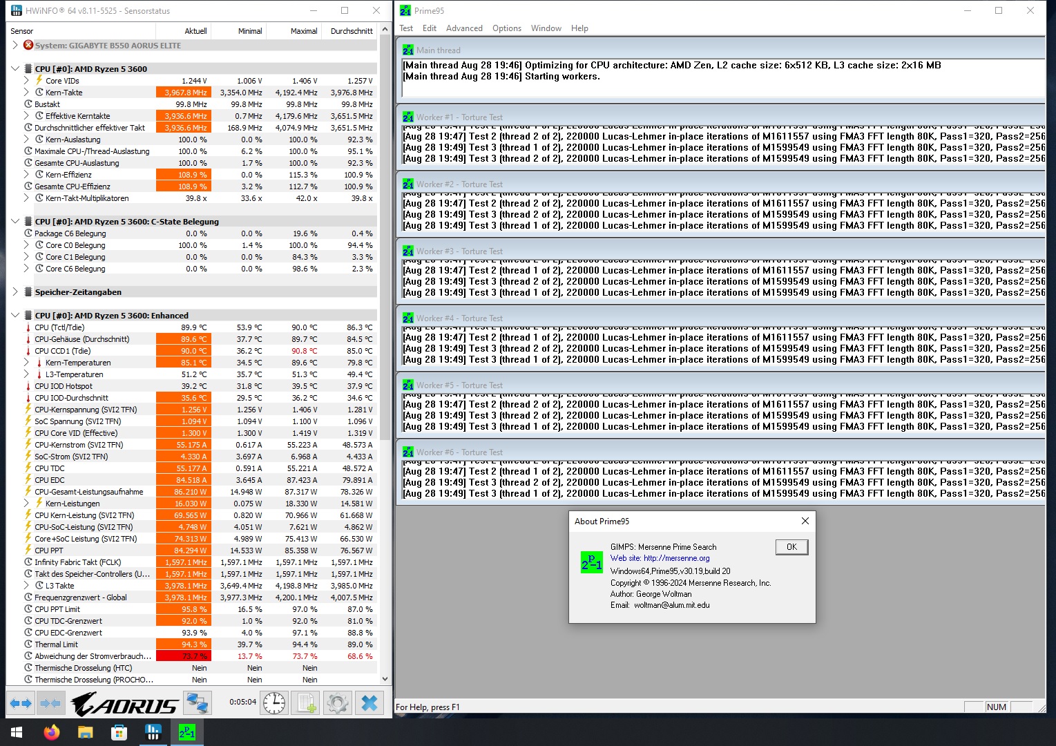The height and width of the screenshot is (746, 1056).
Task: Click Prime95 title bar application icon
Action: point(405,10)
